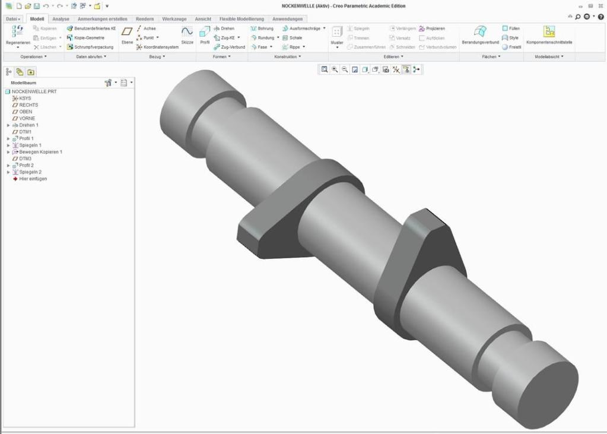Switch to the Analyse ribbon tab

coord(61,19)
